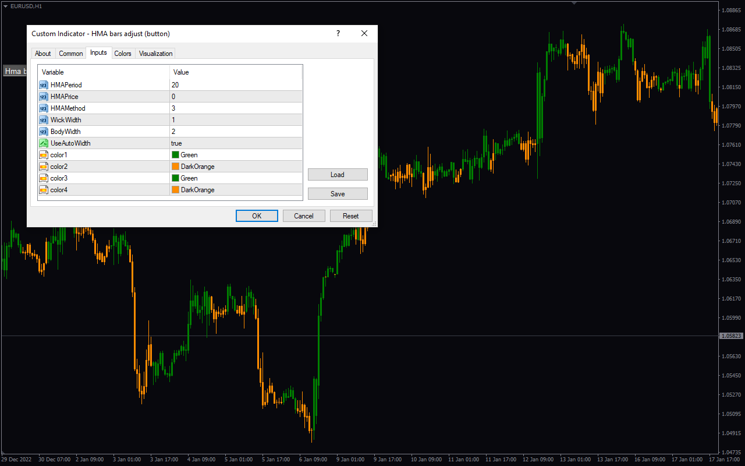Click the 6 Jan 09:00 time label
This screenshot has width=745, height=466.
coord(313,460)
